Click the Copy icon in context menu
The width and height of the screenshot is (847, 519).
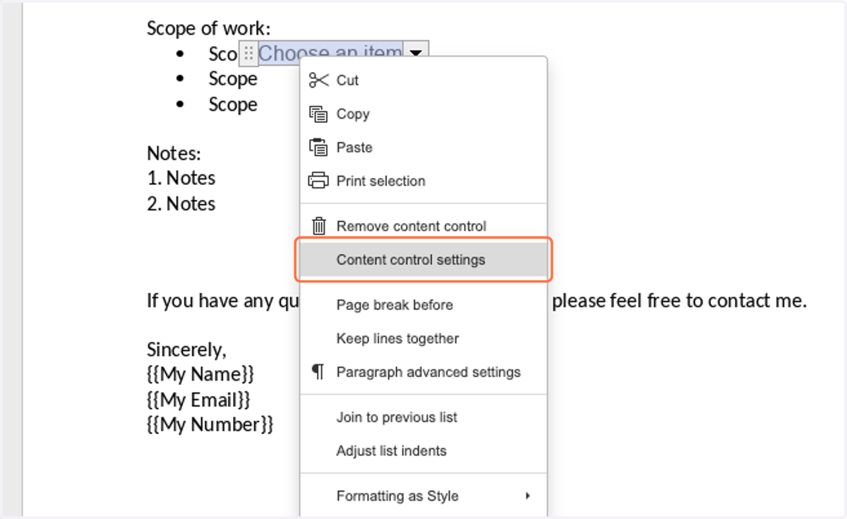pyautogui.click(x=319, y=114)
